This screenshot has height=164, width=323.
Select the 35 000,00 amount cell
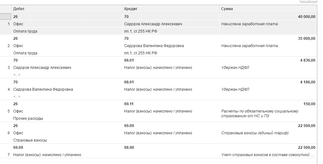[306, 39]
